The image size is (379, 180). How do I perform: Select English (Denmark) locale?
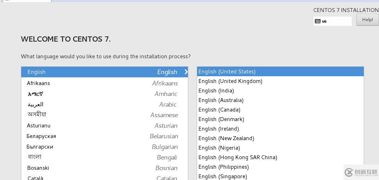[x=280, y=119]
